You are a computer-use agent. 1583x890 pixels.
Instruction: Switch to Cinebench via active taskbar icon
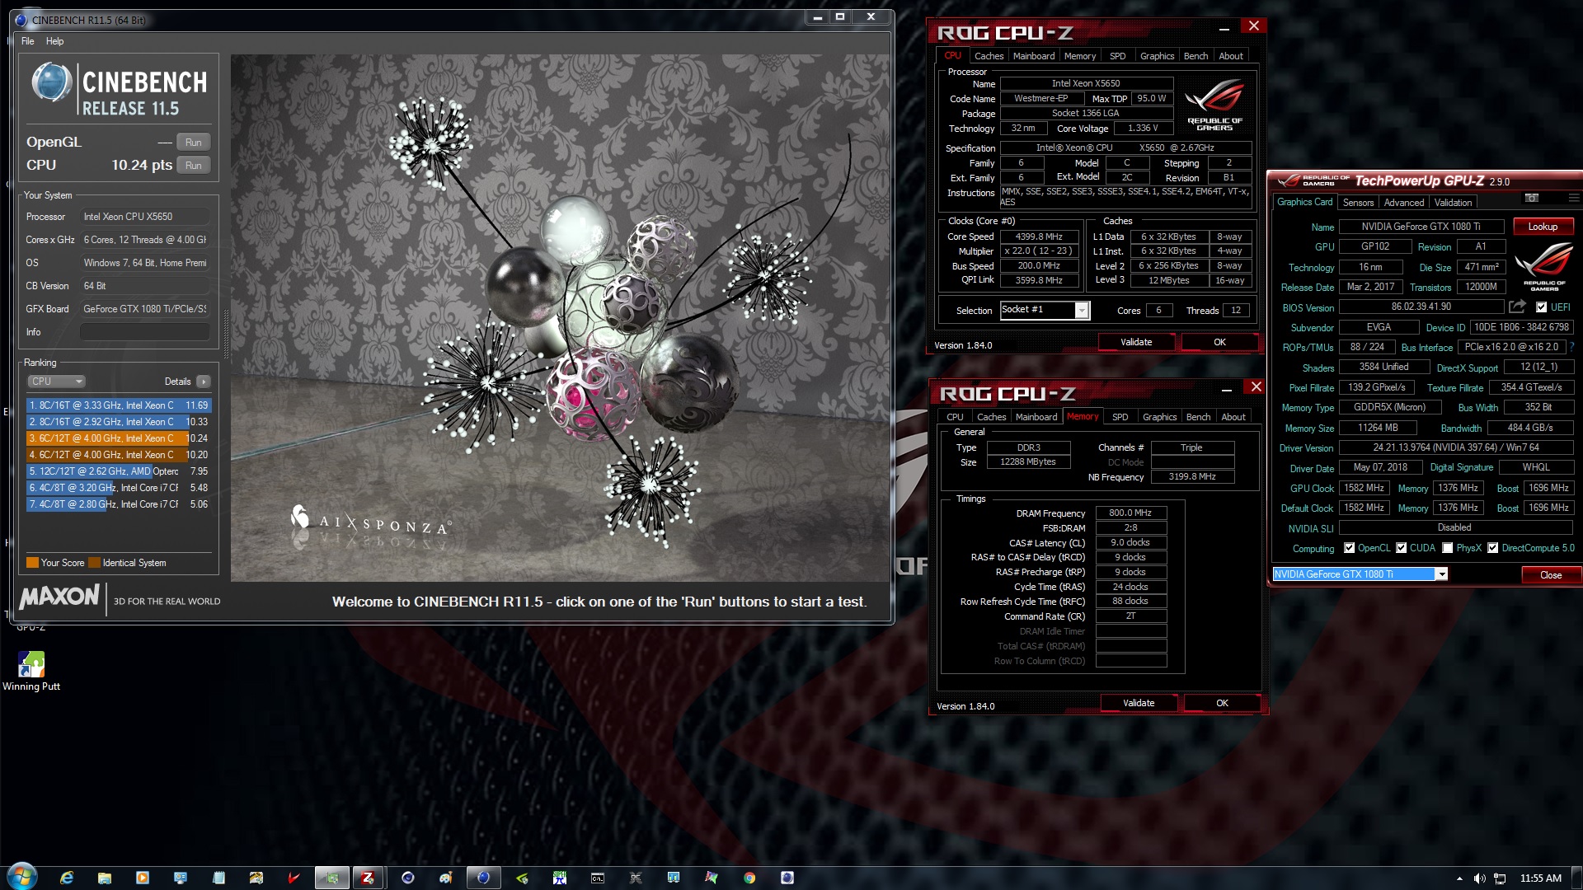484,878
